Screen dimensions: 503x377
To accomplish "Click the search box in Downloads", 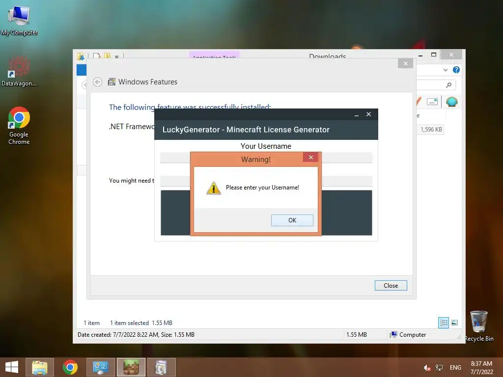I will point(436,85).
